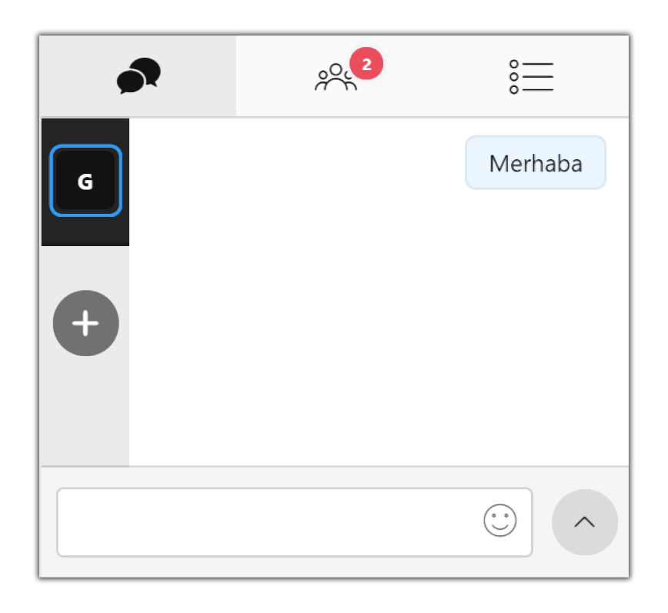This screenshot has height=613, width=668.
Task: Open the emoji picker smiley
Action: coord(499,520)
